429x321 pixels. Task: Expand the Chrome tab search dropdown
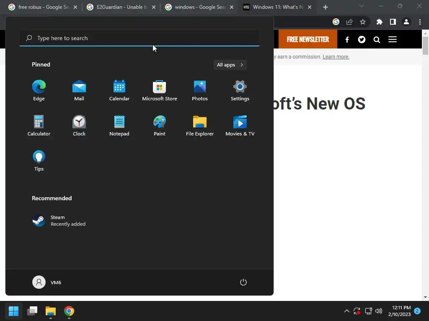362,6
